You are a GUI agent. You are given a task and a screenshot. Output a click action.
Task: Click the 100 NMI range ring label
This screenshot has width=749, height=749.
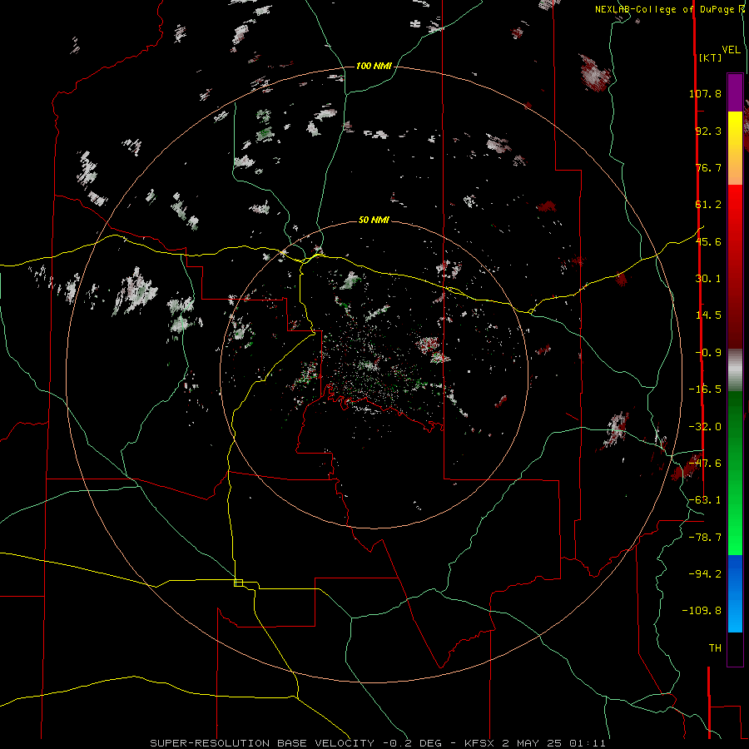pyautogui.click(x=374, y=66)
